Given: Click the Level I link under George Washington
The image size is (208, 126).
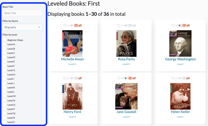Looking at the screenshot, I should click(180, 64).
